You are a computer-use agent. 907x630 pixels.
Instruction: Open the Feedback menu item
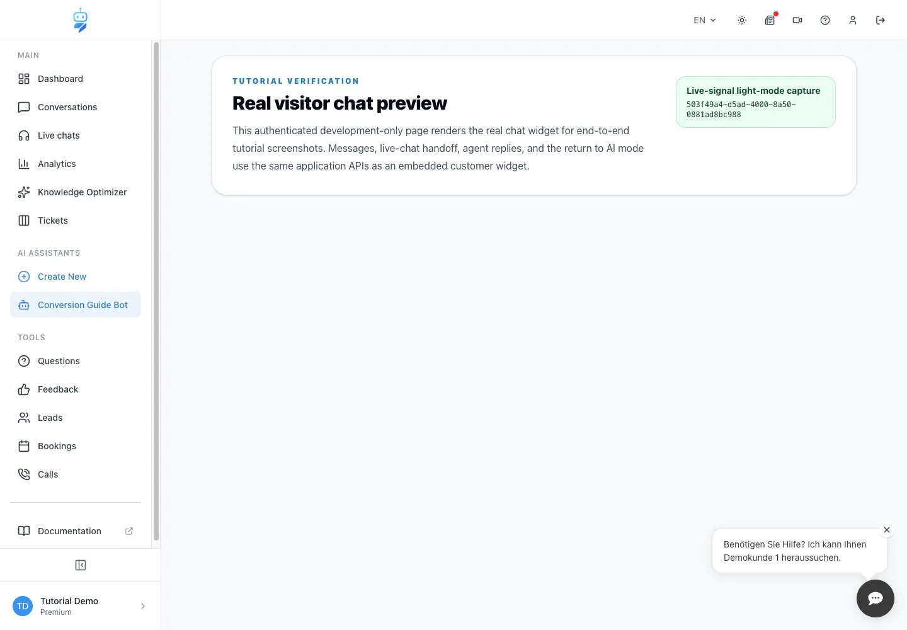click(76, 389)
